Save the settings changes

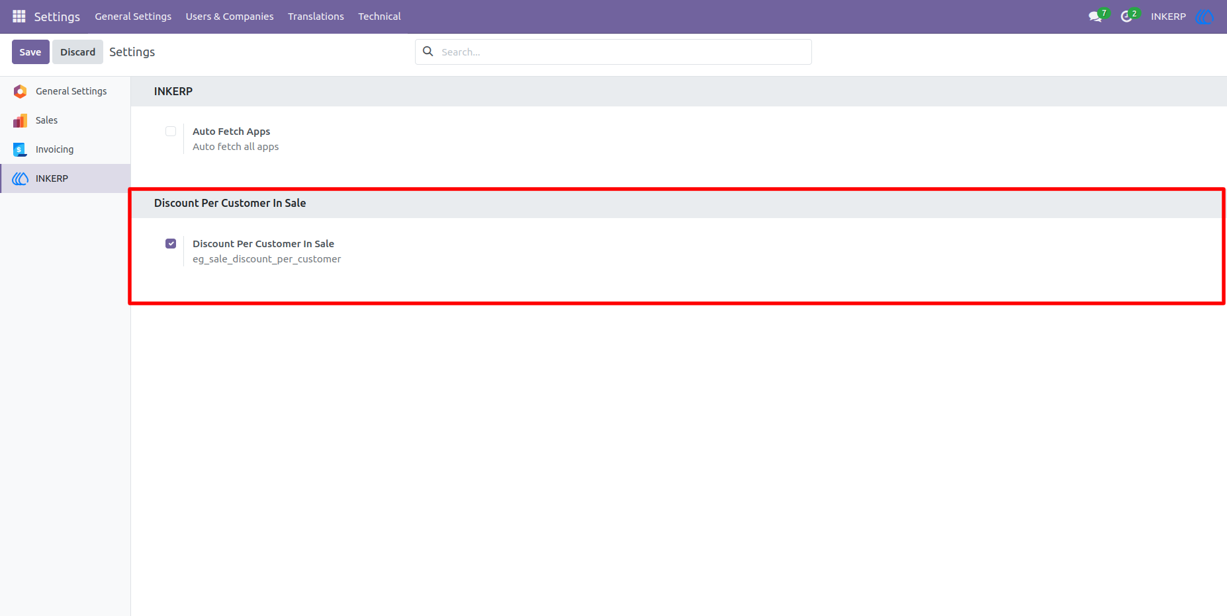[x=30, y=52]
